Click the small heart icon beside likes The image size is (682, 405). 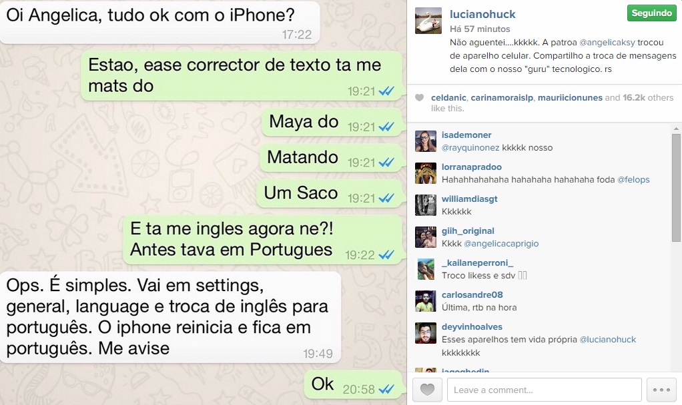(419, 98)
